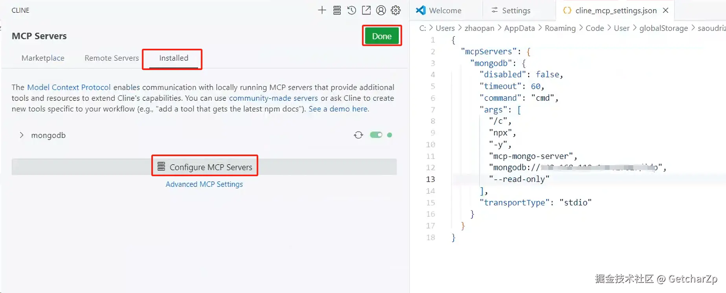The width and height of the screenshot is (726, 293).
Task: Click the "stdio" transport type value
Action: pos(575,203)
